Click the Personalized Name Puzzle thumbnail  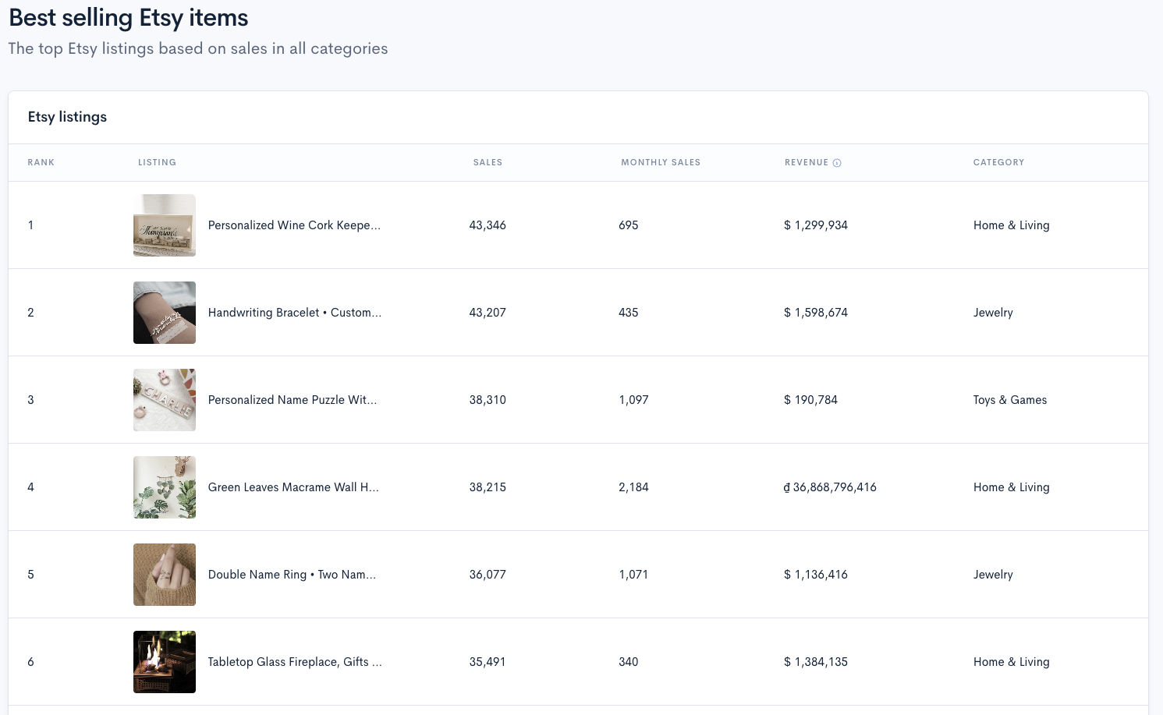click(165, 400)
